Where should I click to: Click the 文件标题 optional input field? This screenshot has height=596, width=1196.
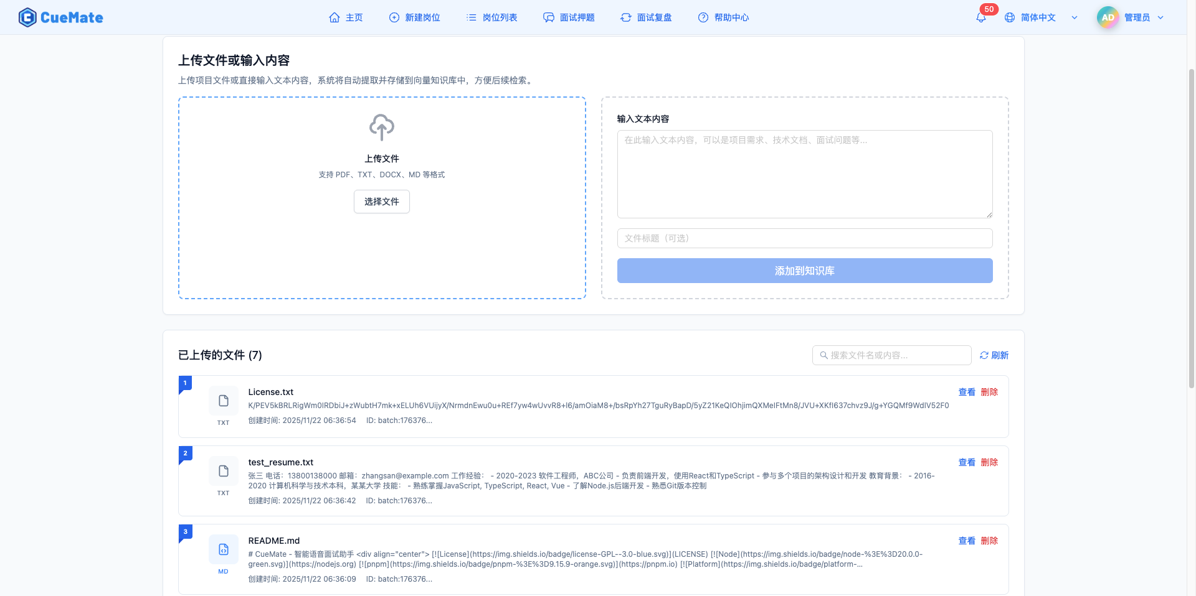(x=805, y=238)
